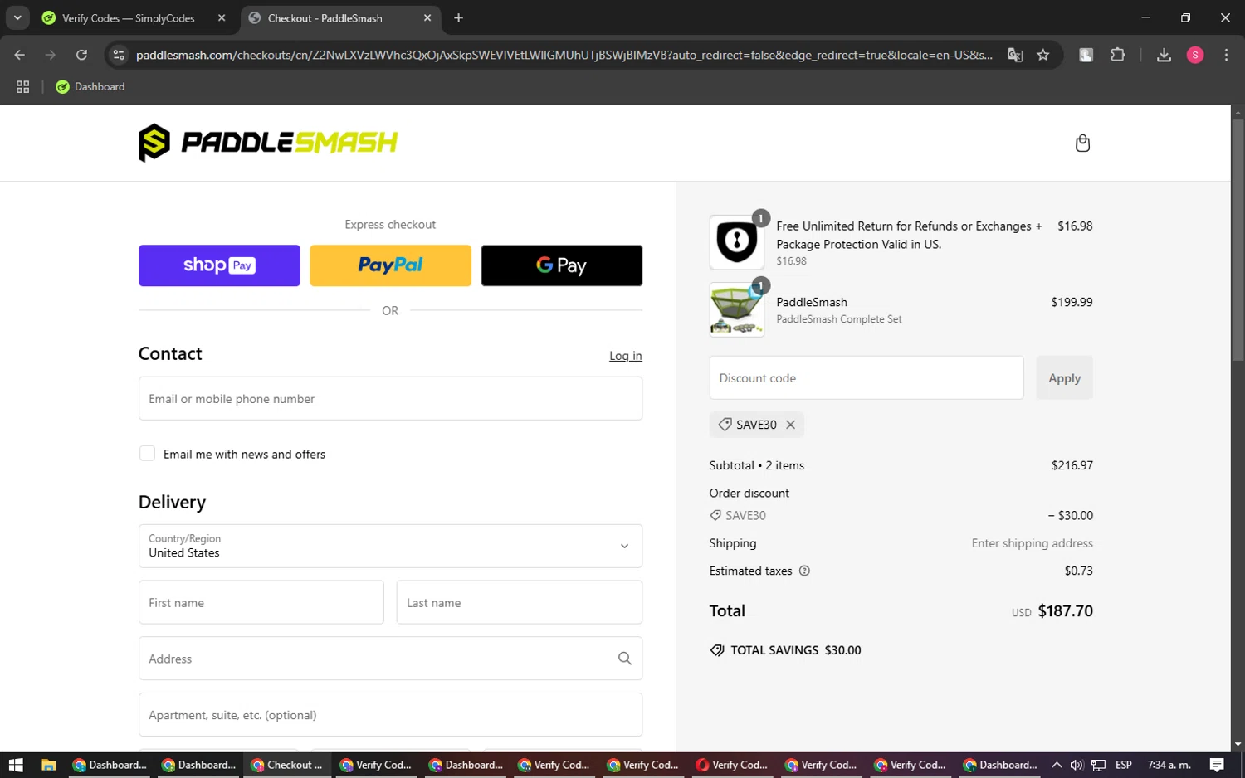Click the PaddleSmash logo
Viewport: 1245px width, 778px height.
[x=268, y=143]
